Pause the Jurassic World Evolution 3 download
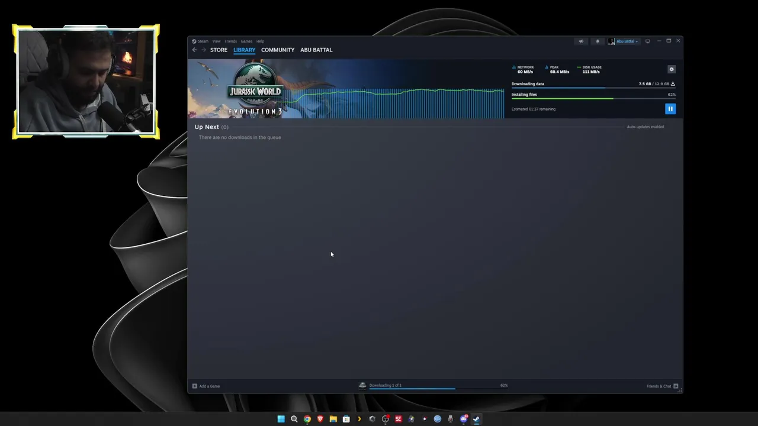This screenshot has height=426, width=758. coord(670,109)
